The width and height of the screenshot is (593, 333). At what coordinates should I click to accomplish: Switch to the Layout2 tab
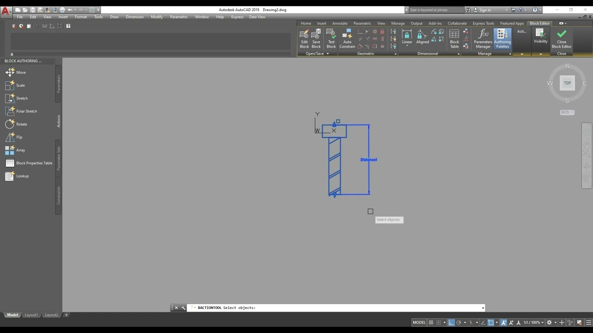(51, 315)
